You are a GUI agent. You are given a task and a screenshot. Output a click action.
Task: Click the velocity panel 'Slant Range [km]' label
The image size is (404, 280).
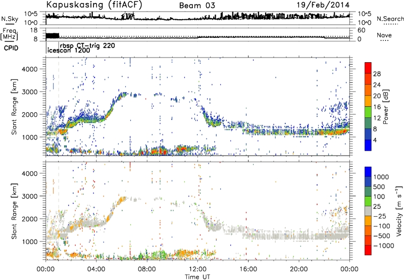[x=14, y=211]
